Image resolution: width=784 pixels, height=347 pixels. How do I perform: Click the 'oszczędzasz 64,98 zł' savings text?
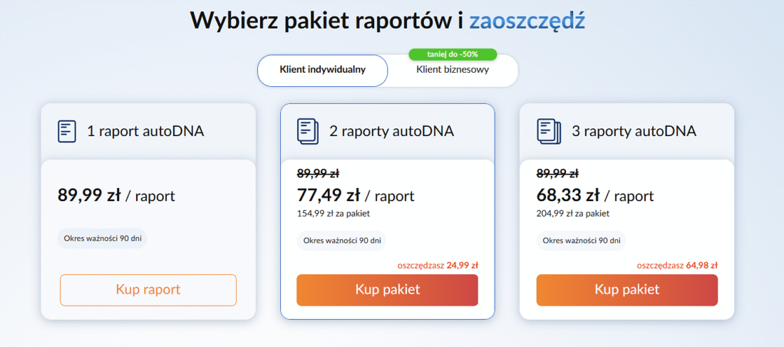(x=677, y=265)
